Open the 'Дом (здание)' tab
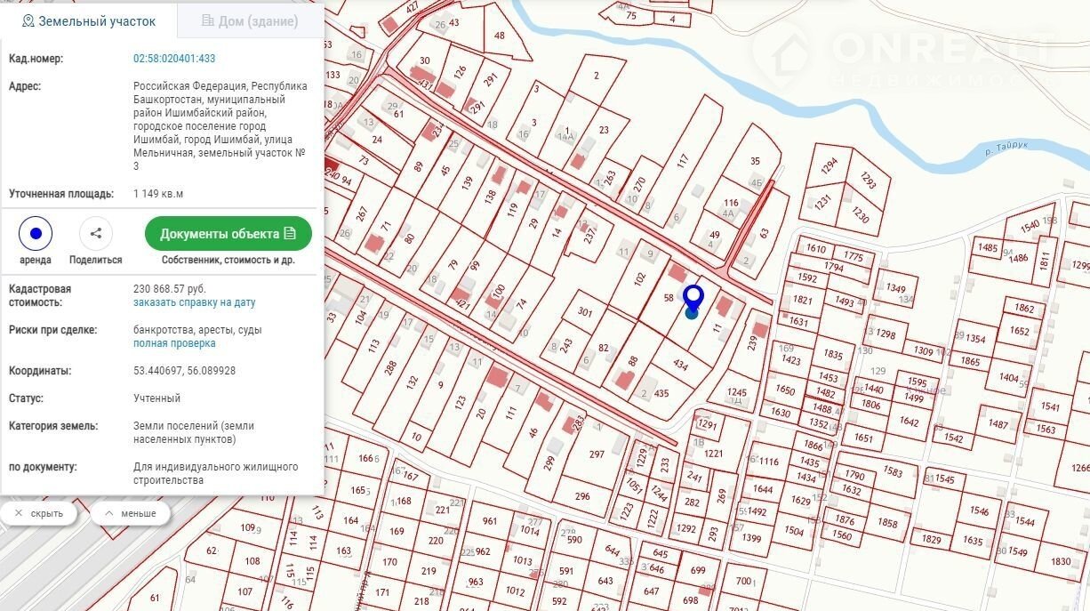Viewport: 1090px width, 611px height. (250, 20)
